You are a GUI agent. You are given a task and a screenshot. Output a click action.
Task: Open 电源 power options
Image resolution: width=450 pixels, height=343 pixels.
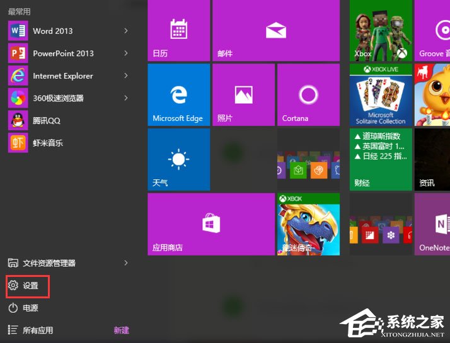pos(30,308)
